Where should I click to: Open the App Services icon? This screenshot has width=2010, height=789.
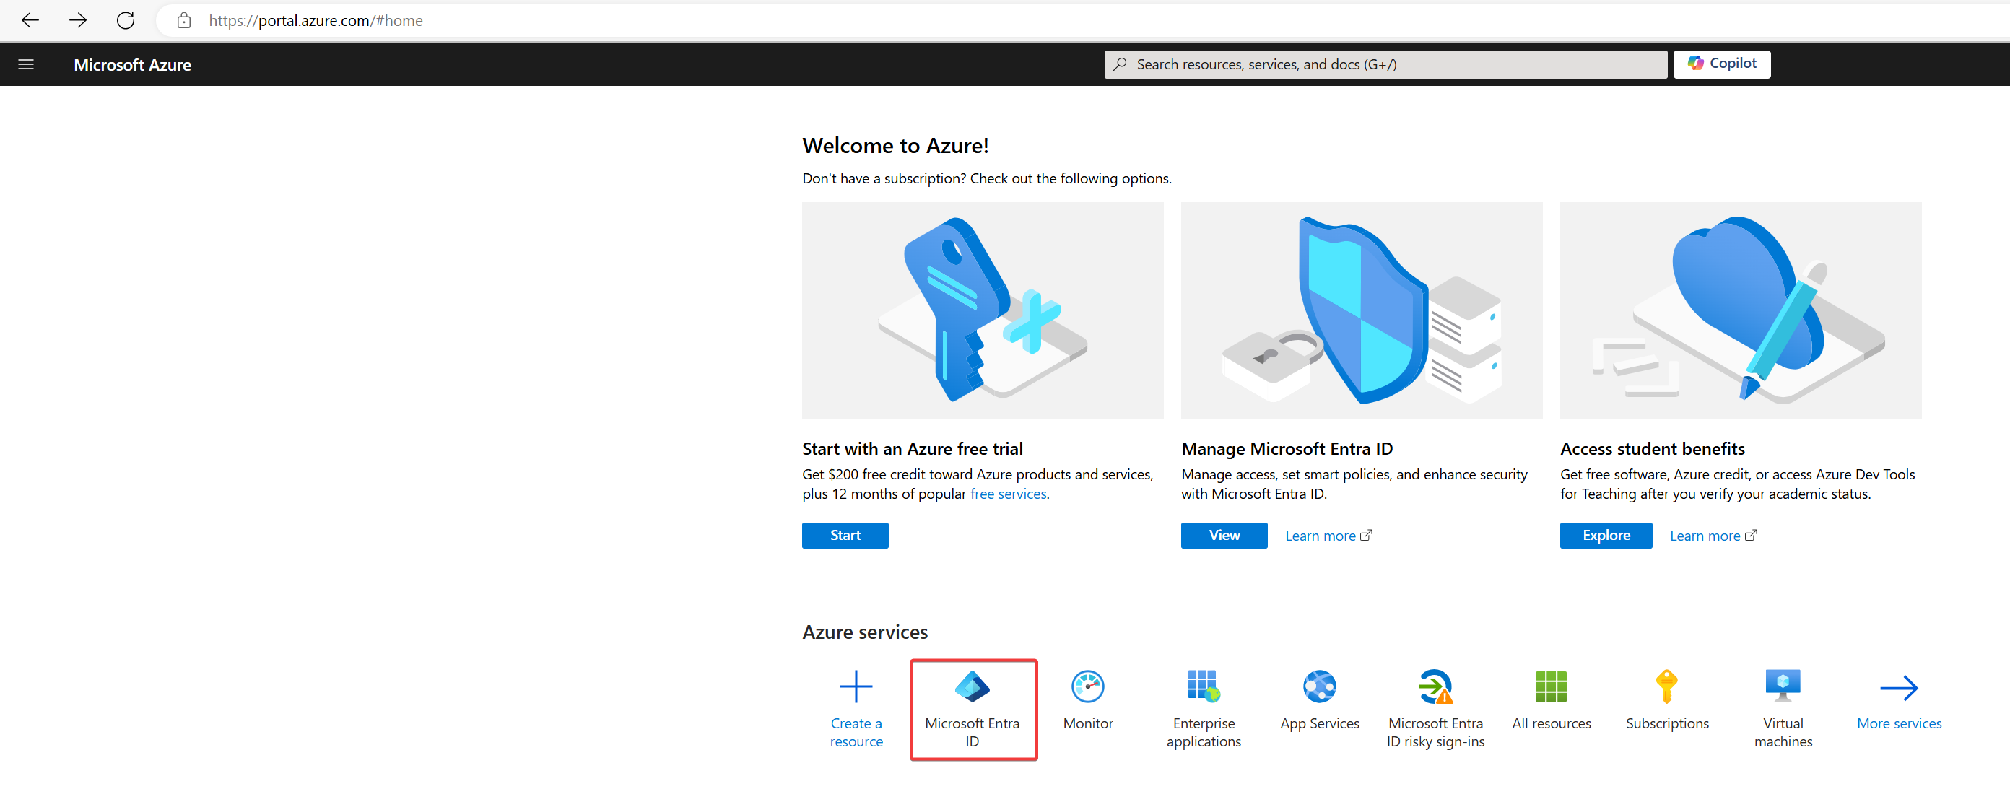(x=1318, y=686)
